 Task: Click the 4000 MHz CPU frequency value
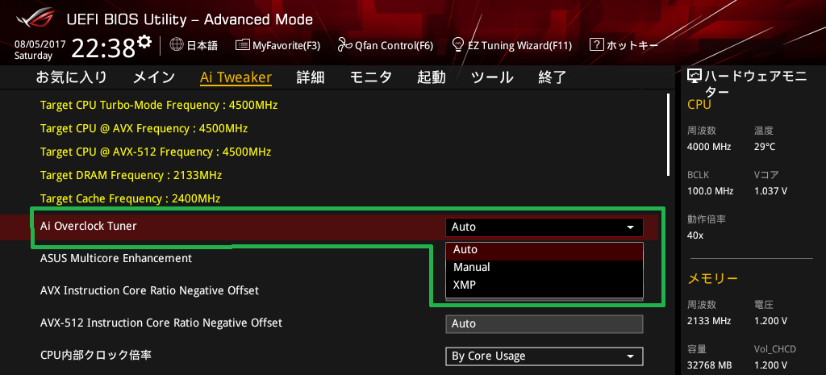pyautogui.click(x=709, y=147)
